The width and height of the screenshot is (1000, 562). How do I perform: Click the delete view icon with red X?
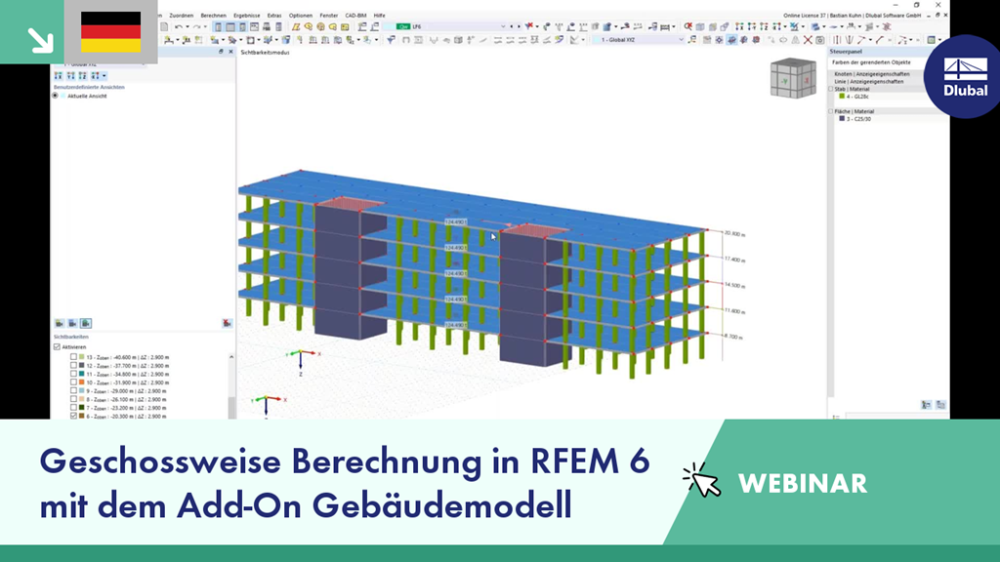(x=227, y=323)
